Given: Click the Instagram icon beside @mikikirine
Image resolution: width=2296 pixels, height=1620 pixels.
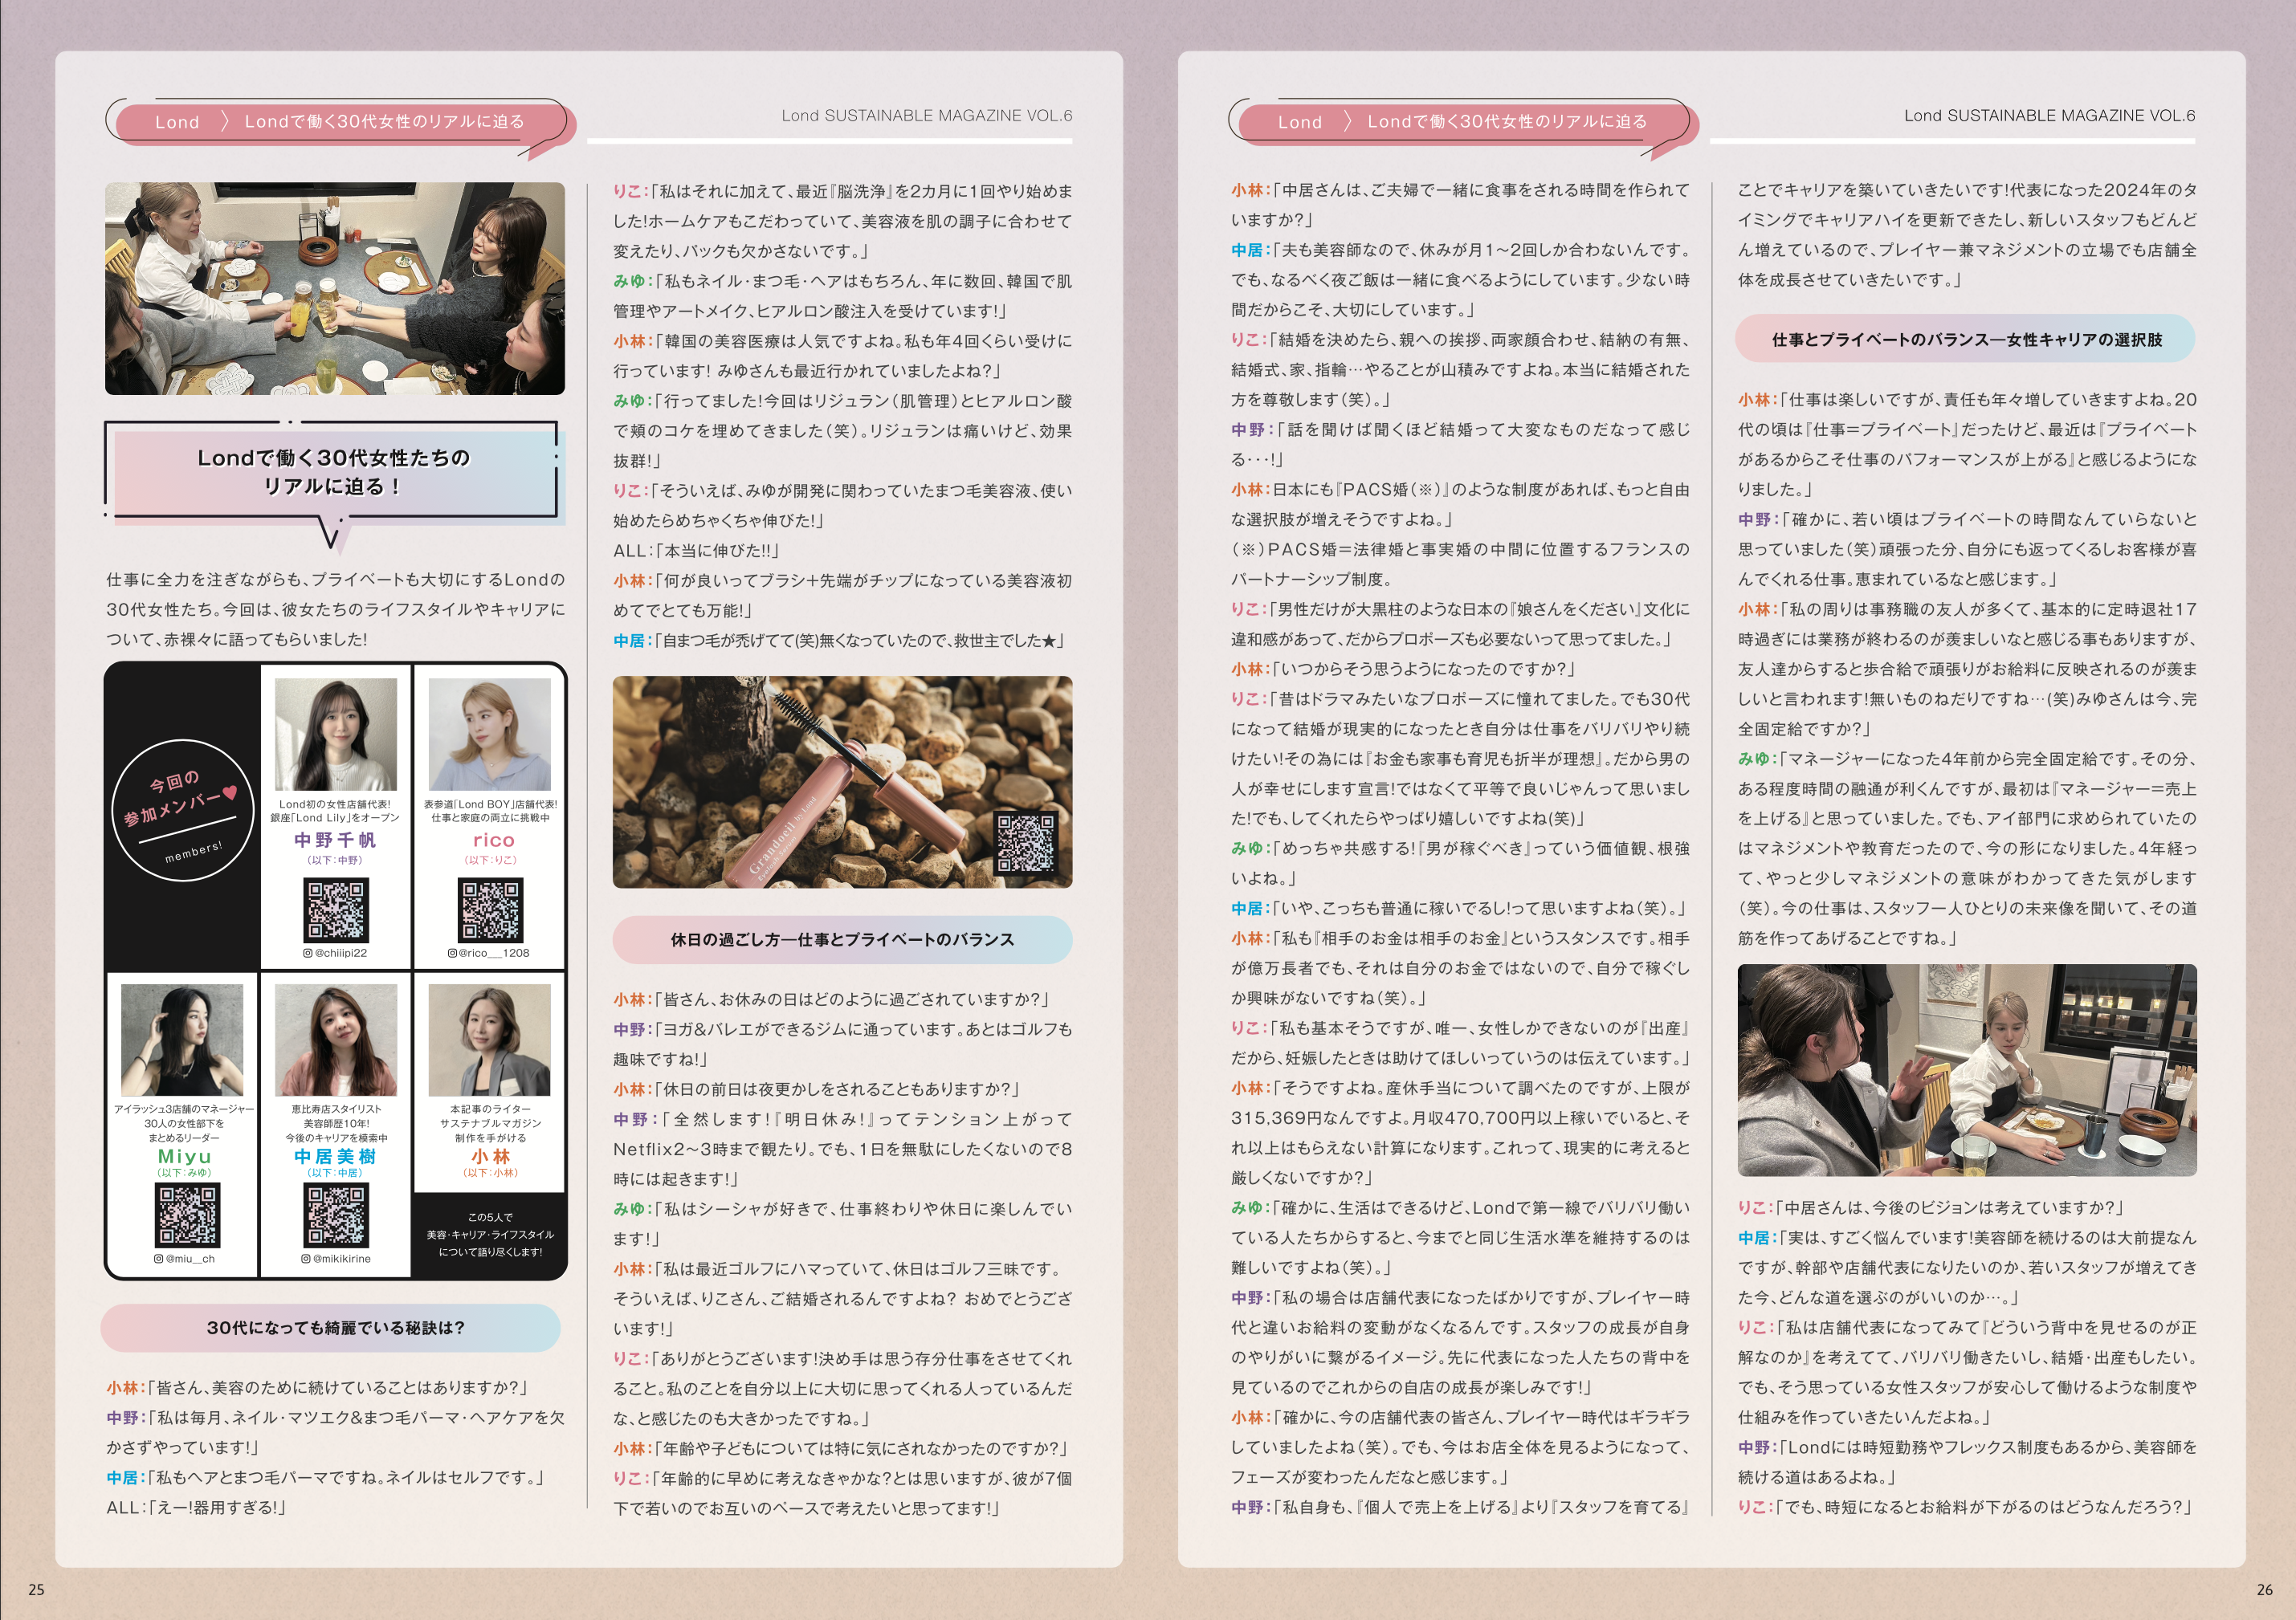Looking at the screenshot, I should pos(306,1260).
